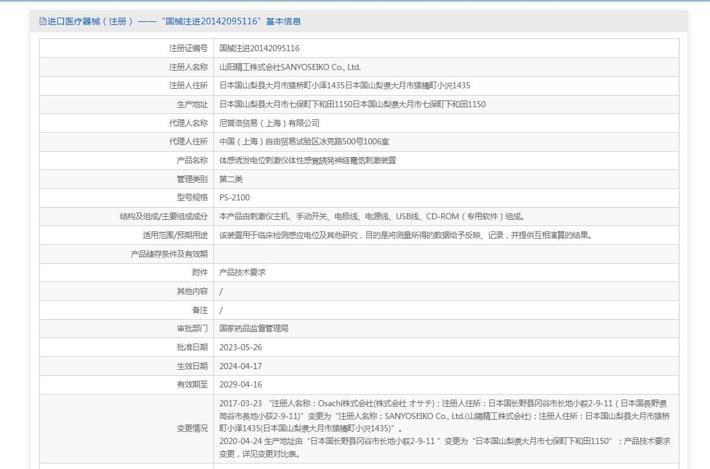This screenshot has height=469, width=710.
Task: Click the 管理类别 label
Action: (193, 179)
